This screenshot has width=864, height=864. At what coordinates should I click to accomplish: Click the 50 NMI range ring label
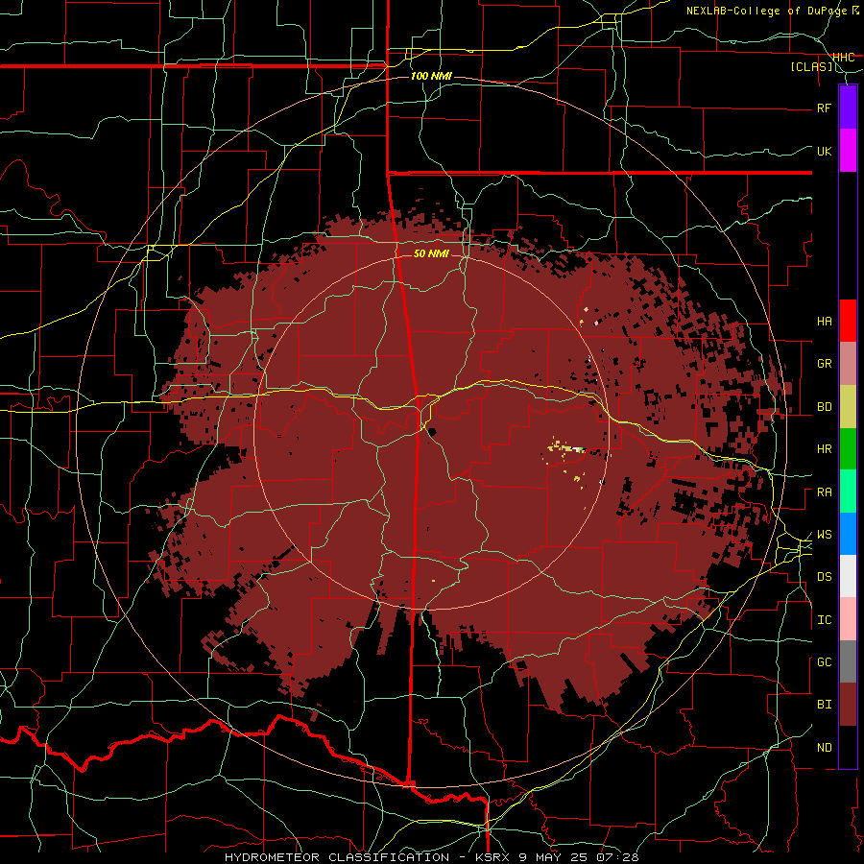[431, 253]
